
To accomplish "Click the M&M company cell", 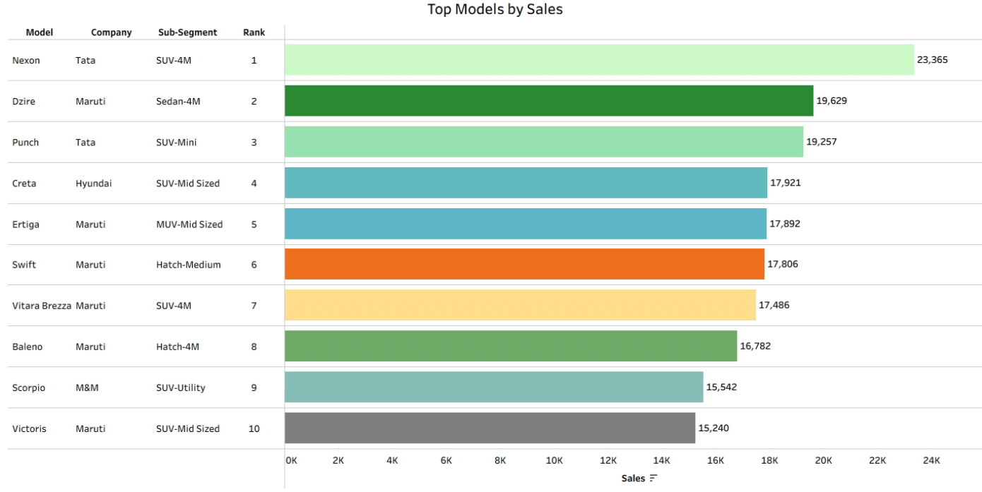I will [x=87, y=388].
